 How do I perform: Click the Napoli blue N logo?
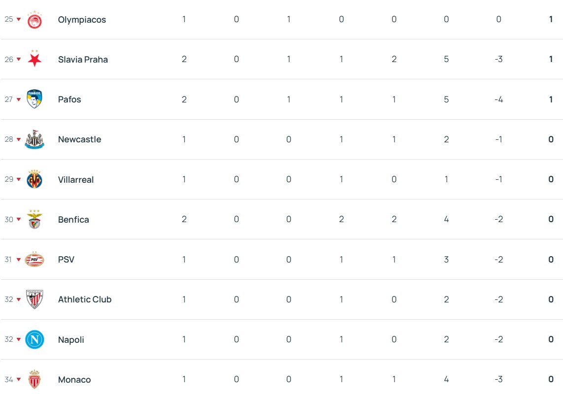pyautogui.click(x=34, y=339)
